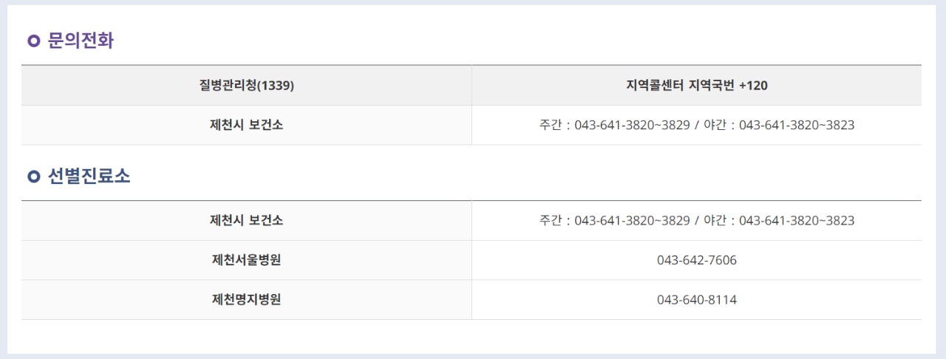Select the 제천명지병원 row label

[x=246, y=300]
